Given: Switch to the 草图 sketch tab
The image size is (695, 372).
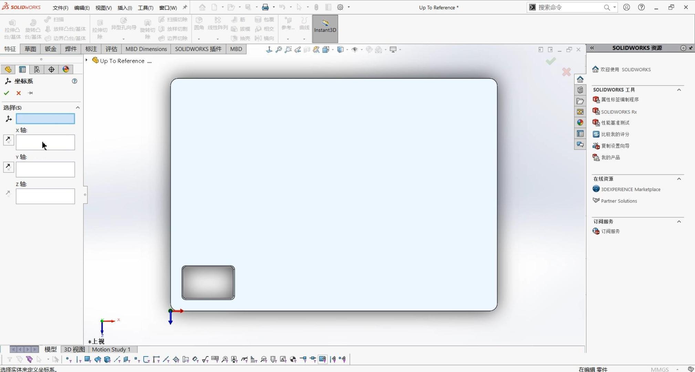Looking at the screenshot, I should coord(30,49).
